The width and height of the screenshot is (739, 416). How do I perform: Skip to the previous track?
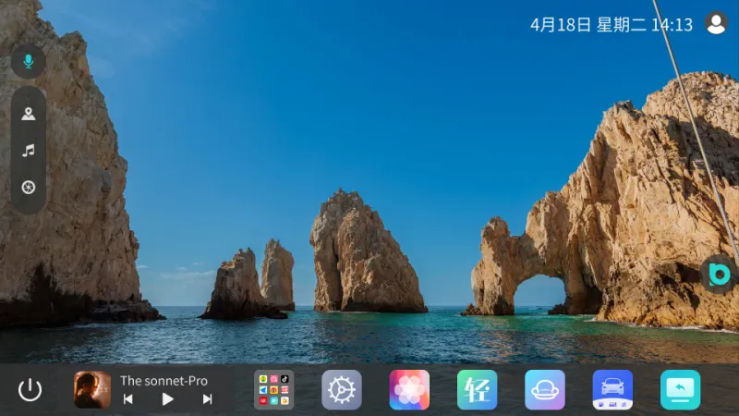pos(127,399)
